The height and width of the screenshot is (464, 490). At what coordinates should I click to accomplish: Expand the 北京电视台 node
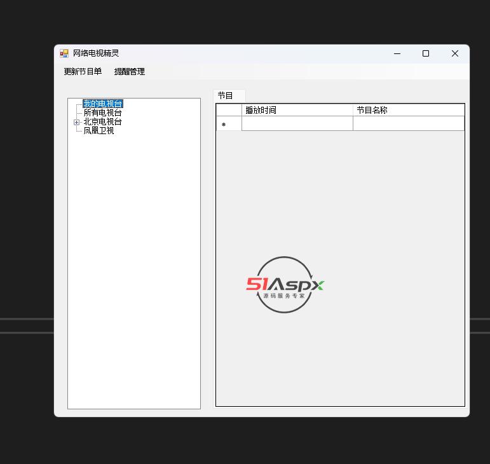[76, 122]
